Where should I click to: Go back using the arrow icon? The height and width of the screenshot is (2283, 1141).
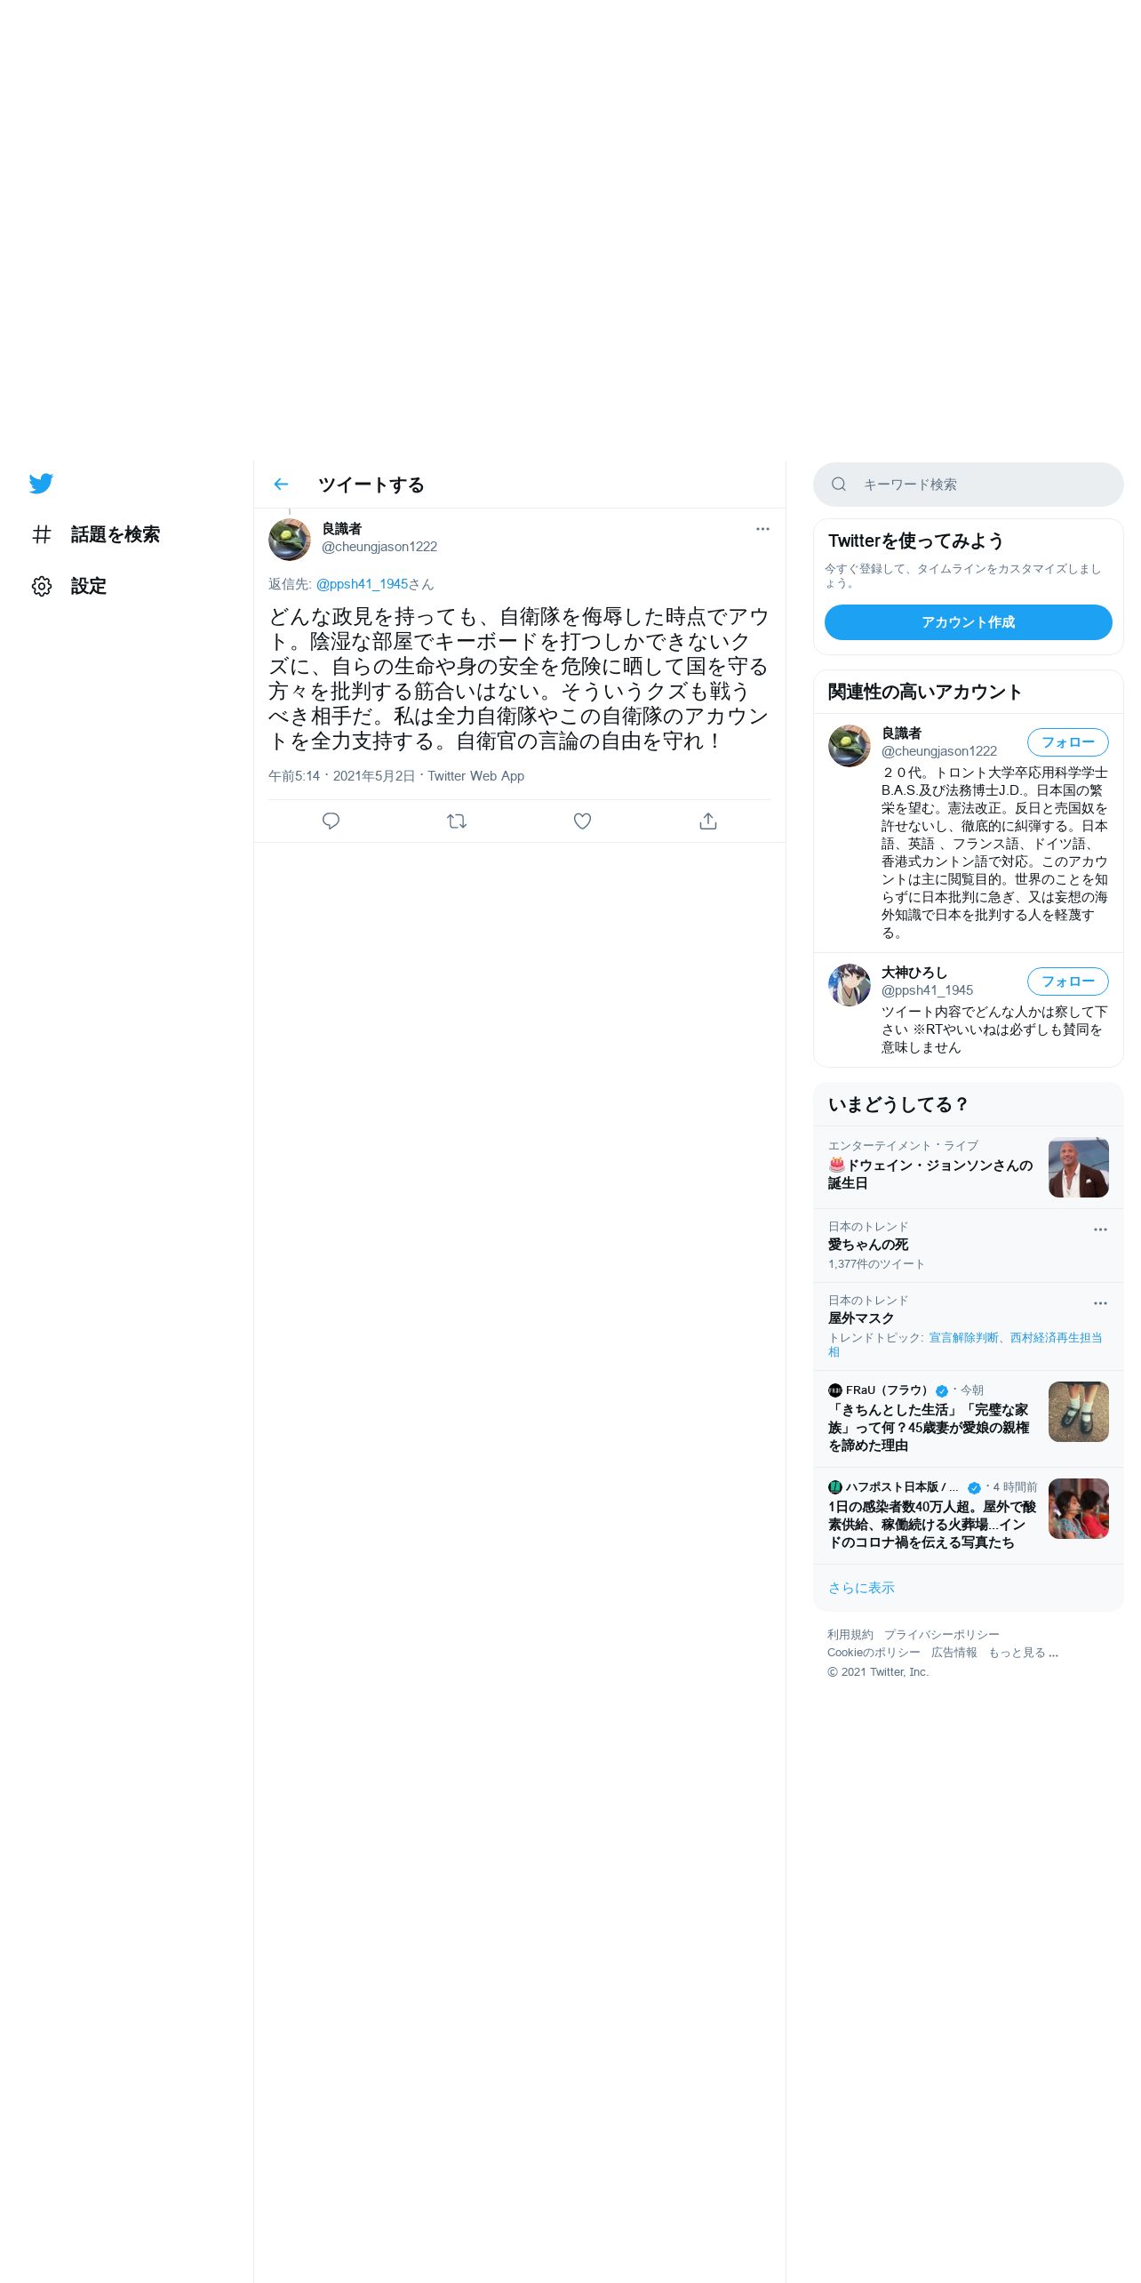281,485
